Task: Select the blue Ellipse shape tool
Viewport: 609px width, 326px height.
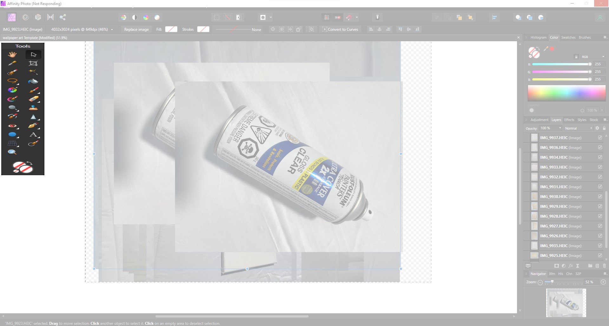Action: coord(12,135)
